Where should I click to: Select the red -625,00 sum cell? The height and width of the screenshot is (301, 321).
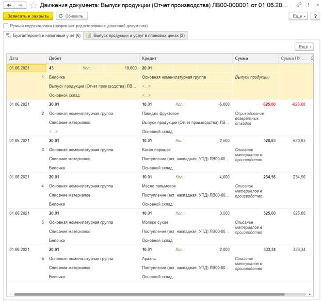[x=269, y=104]
